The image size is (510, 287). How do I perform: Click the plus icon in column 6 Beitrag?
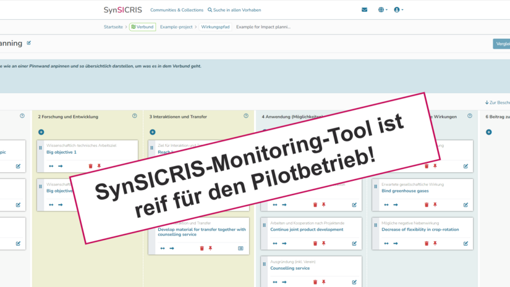tap(488, 132)
